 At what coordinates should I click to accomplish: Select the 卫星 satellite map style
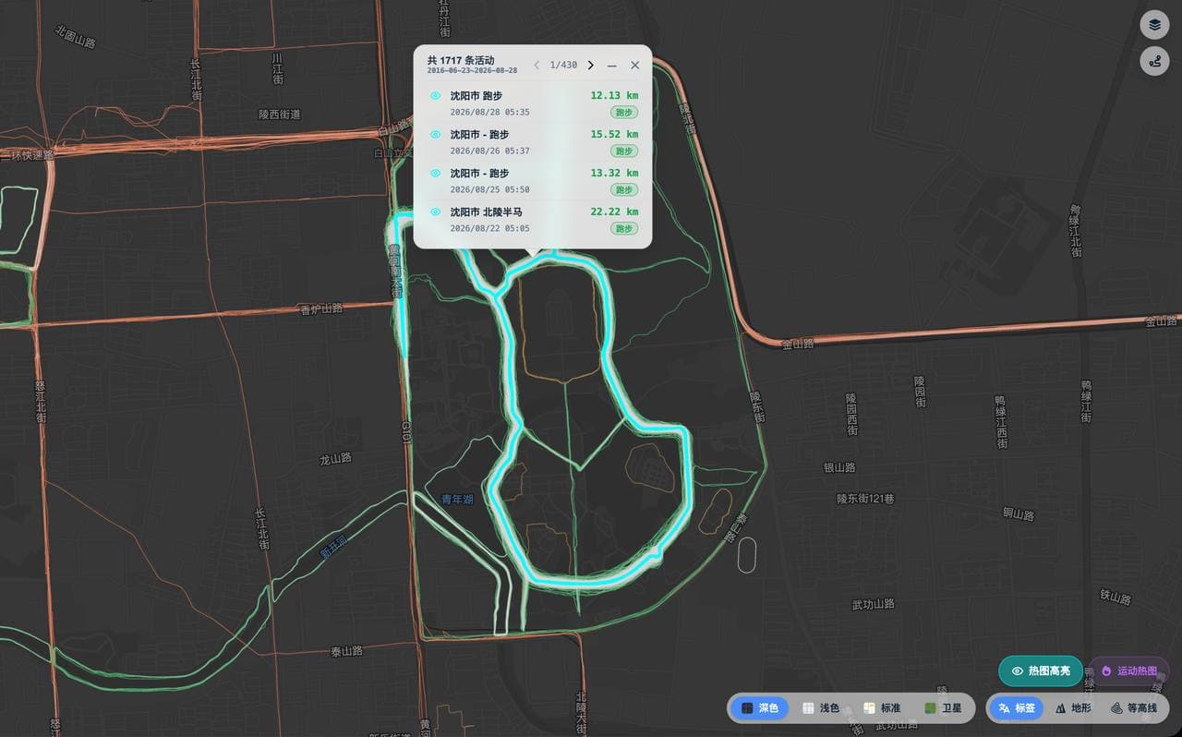[942, 708]
